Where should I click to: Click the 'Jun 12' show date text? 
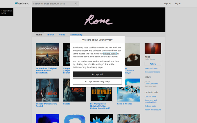[147, 81]
